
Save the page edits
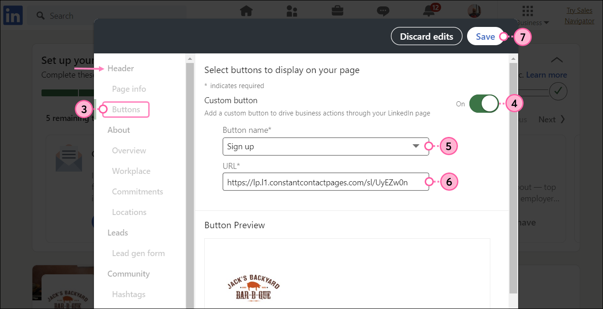click(485, 37)
